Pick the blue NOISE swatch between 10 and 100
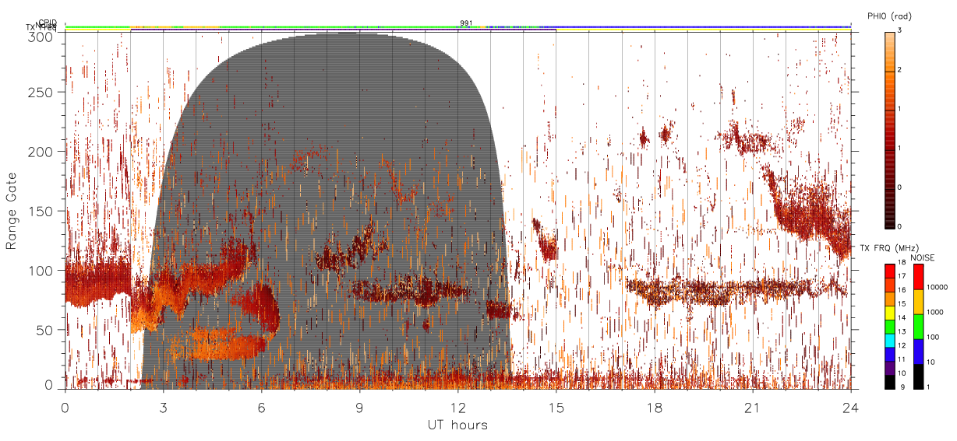 click(x=918, y=351)
